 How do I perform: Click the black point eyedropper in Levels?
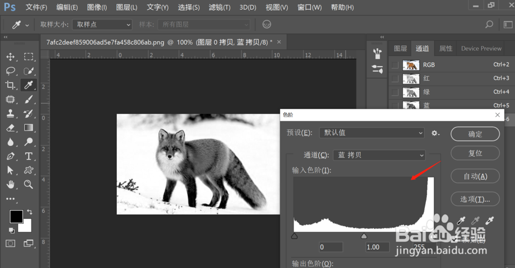[x=461, y=220]
